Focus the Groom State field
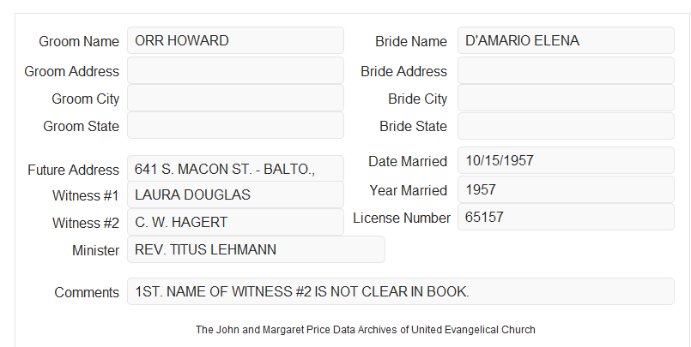 [x=235, y=125]
